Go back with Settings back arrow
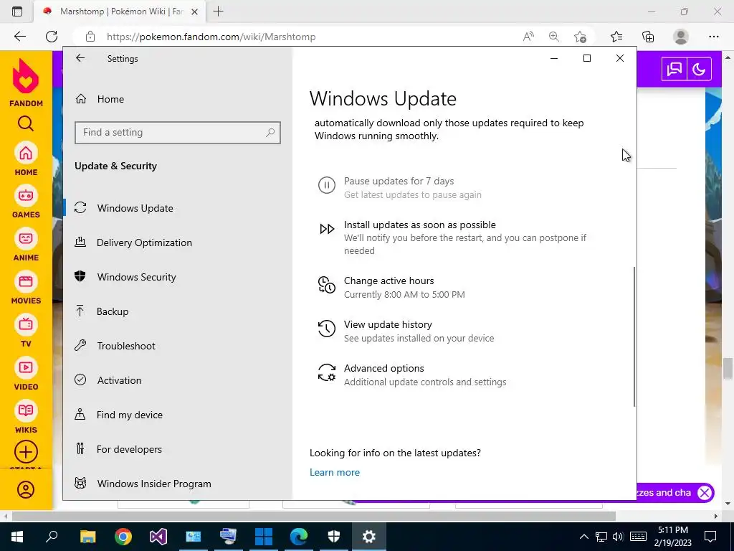The height and width of the screenshot is (551, 734). pyautogui.click(x=80, y=58)
